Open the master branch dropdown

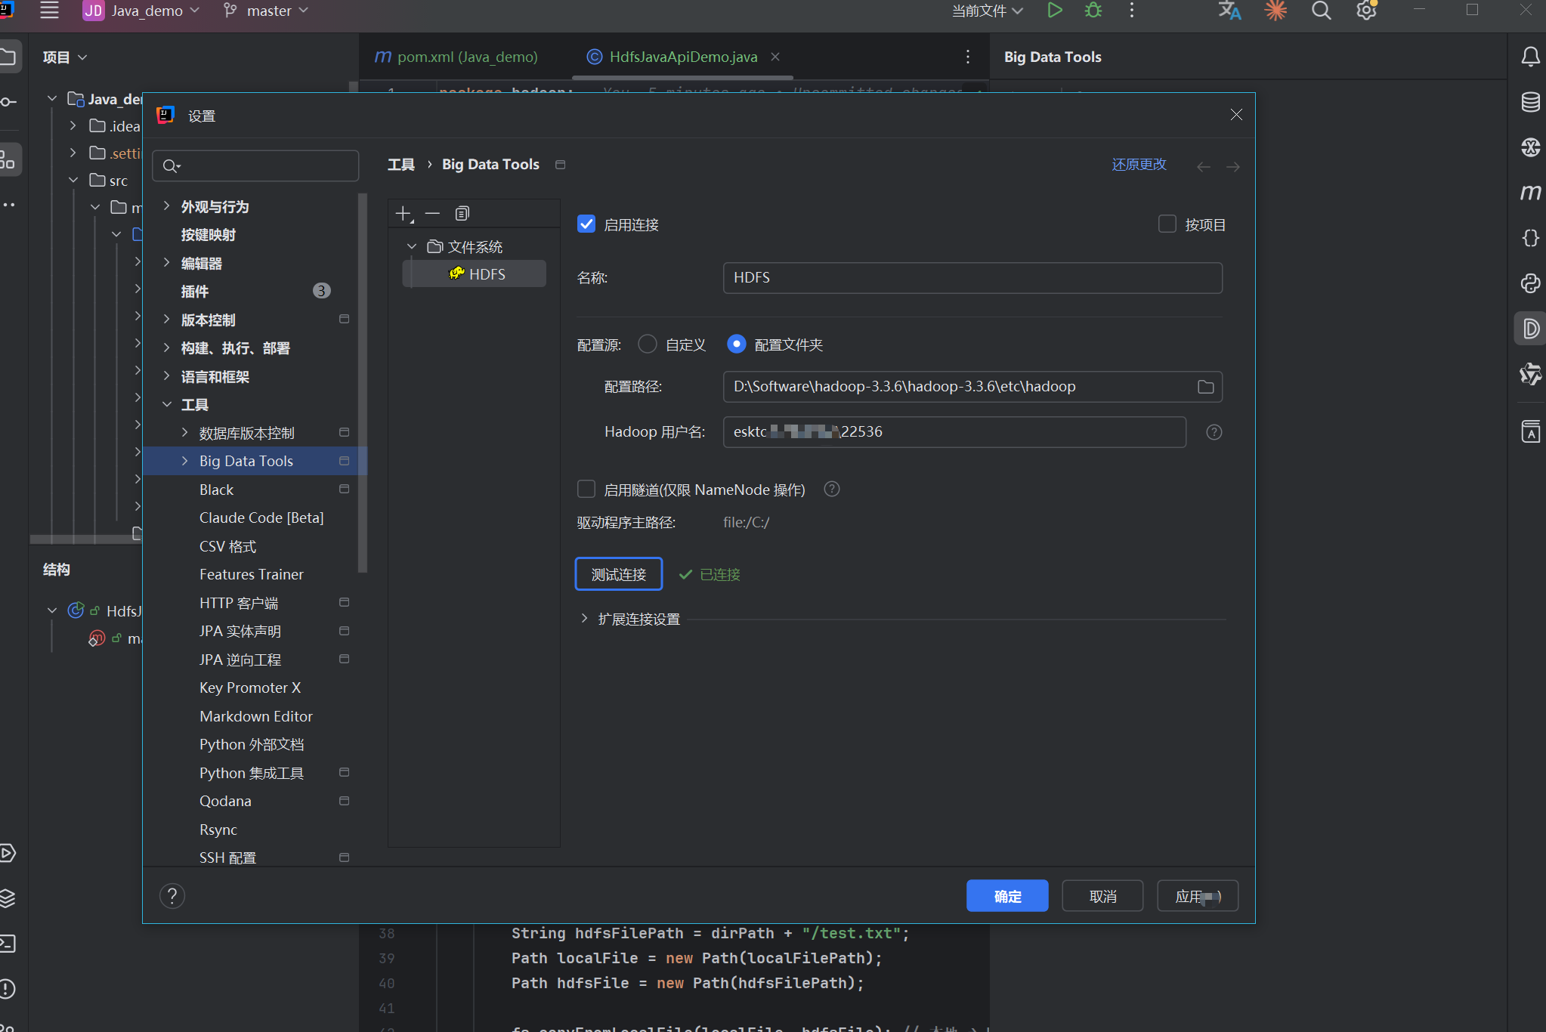[267, 11]
